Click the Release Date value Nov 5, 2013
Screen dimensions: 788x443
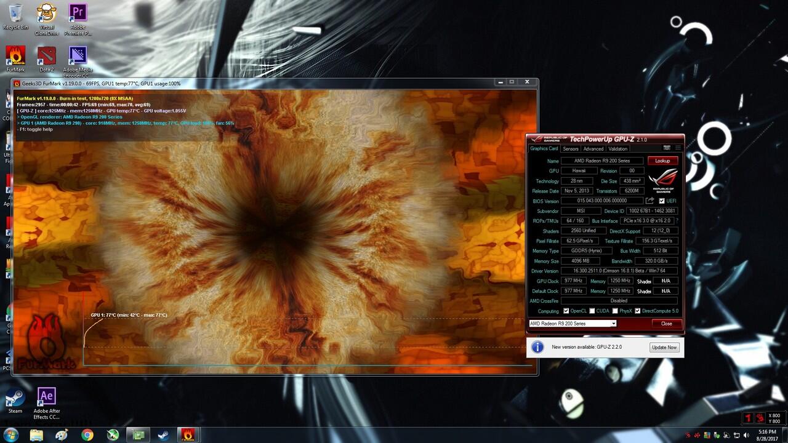[x=577, y=191]
